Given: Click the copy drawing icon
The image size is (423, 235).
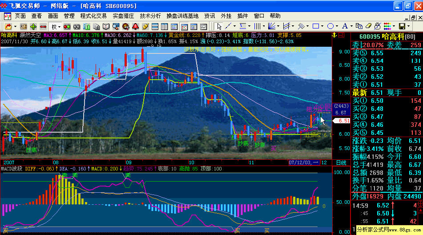Looking at the screenshot, I should pyautogui.click(x=359, y=26).
